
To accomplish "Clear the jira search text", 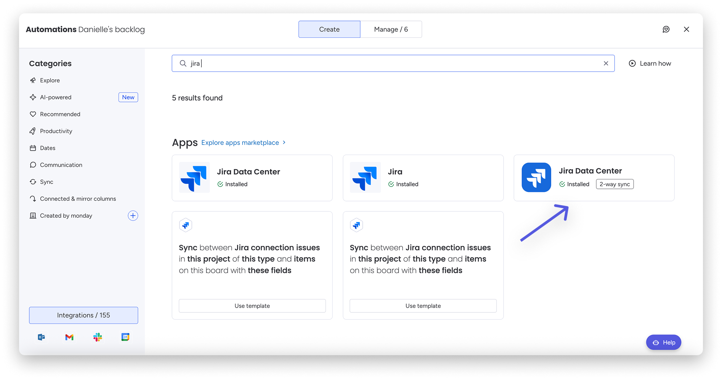I will pos(606,63).
